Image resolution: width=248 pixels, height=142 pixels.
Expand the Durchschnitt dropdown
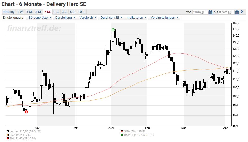(111, 17)
